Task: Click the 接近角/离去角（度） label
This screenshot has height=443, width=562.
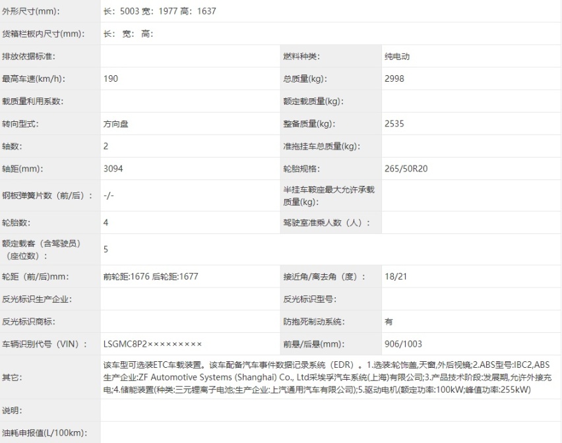Action: [x=324, y=276]
